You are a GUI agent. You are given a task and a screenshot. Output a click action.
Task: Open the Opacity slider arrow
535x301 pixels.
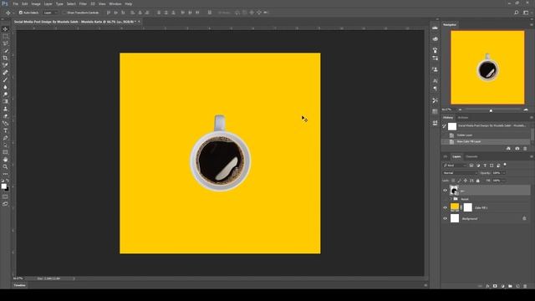[503, 173]
